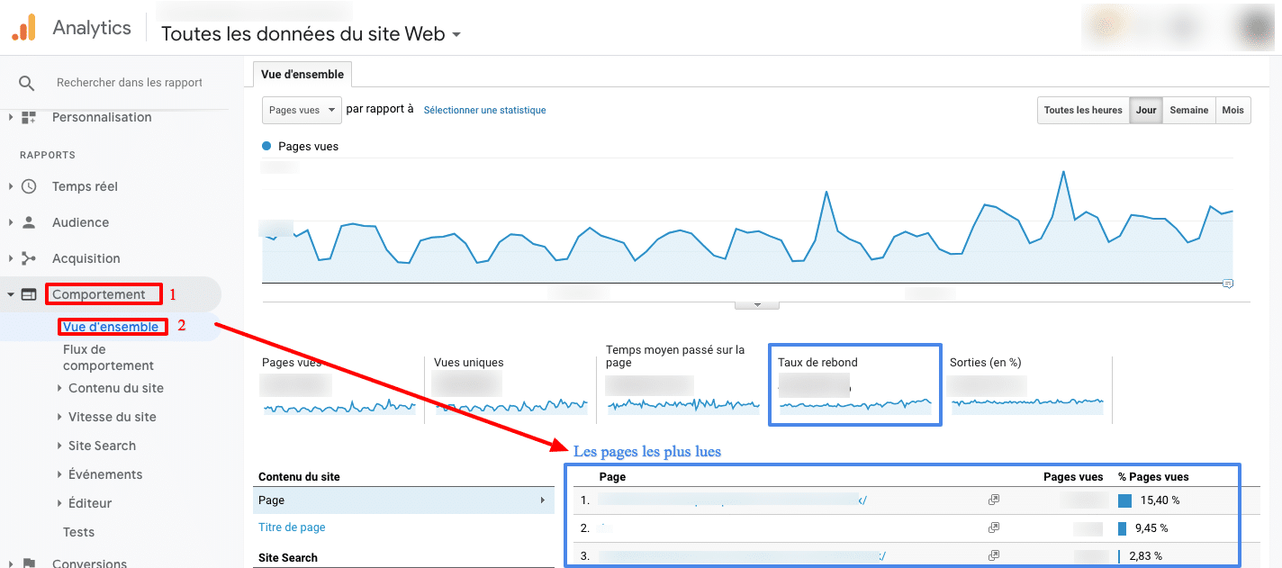The width and height of the screenshot is (1282, 568).
Task: Click the Pages vues legend dot
Action: (266, 146)
